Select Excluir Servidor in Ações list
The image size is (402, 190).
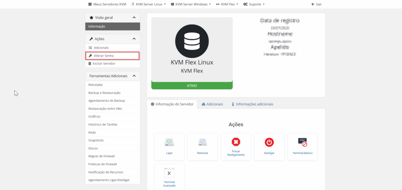(104, 63)
